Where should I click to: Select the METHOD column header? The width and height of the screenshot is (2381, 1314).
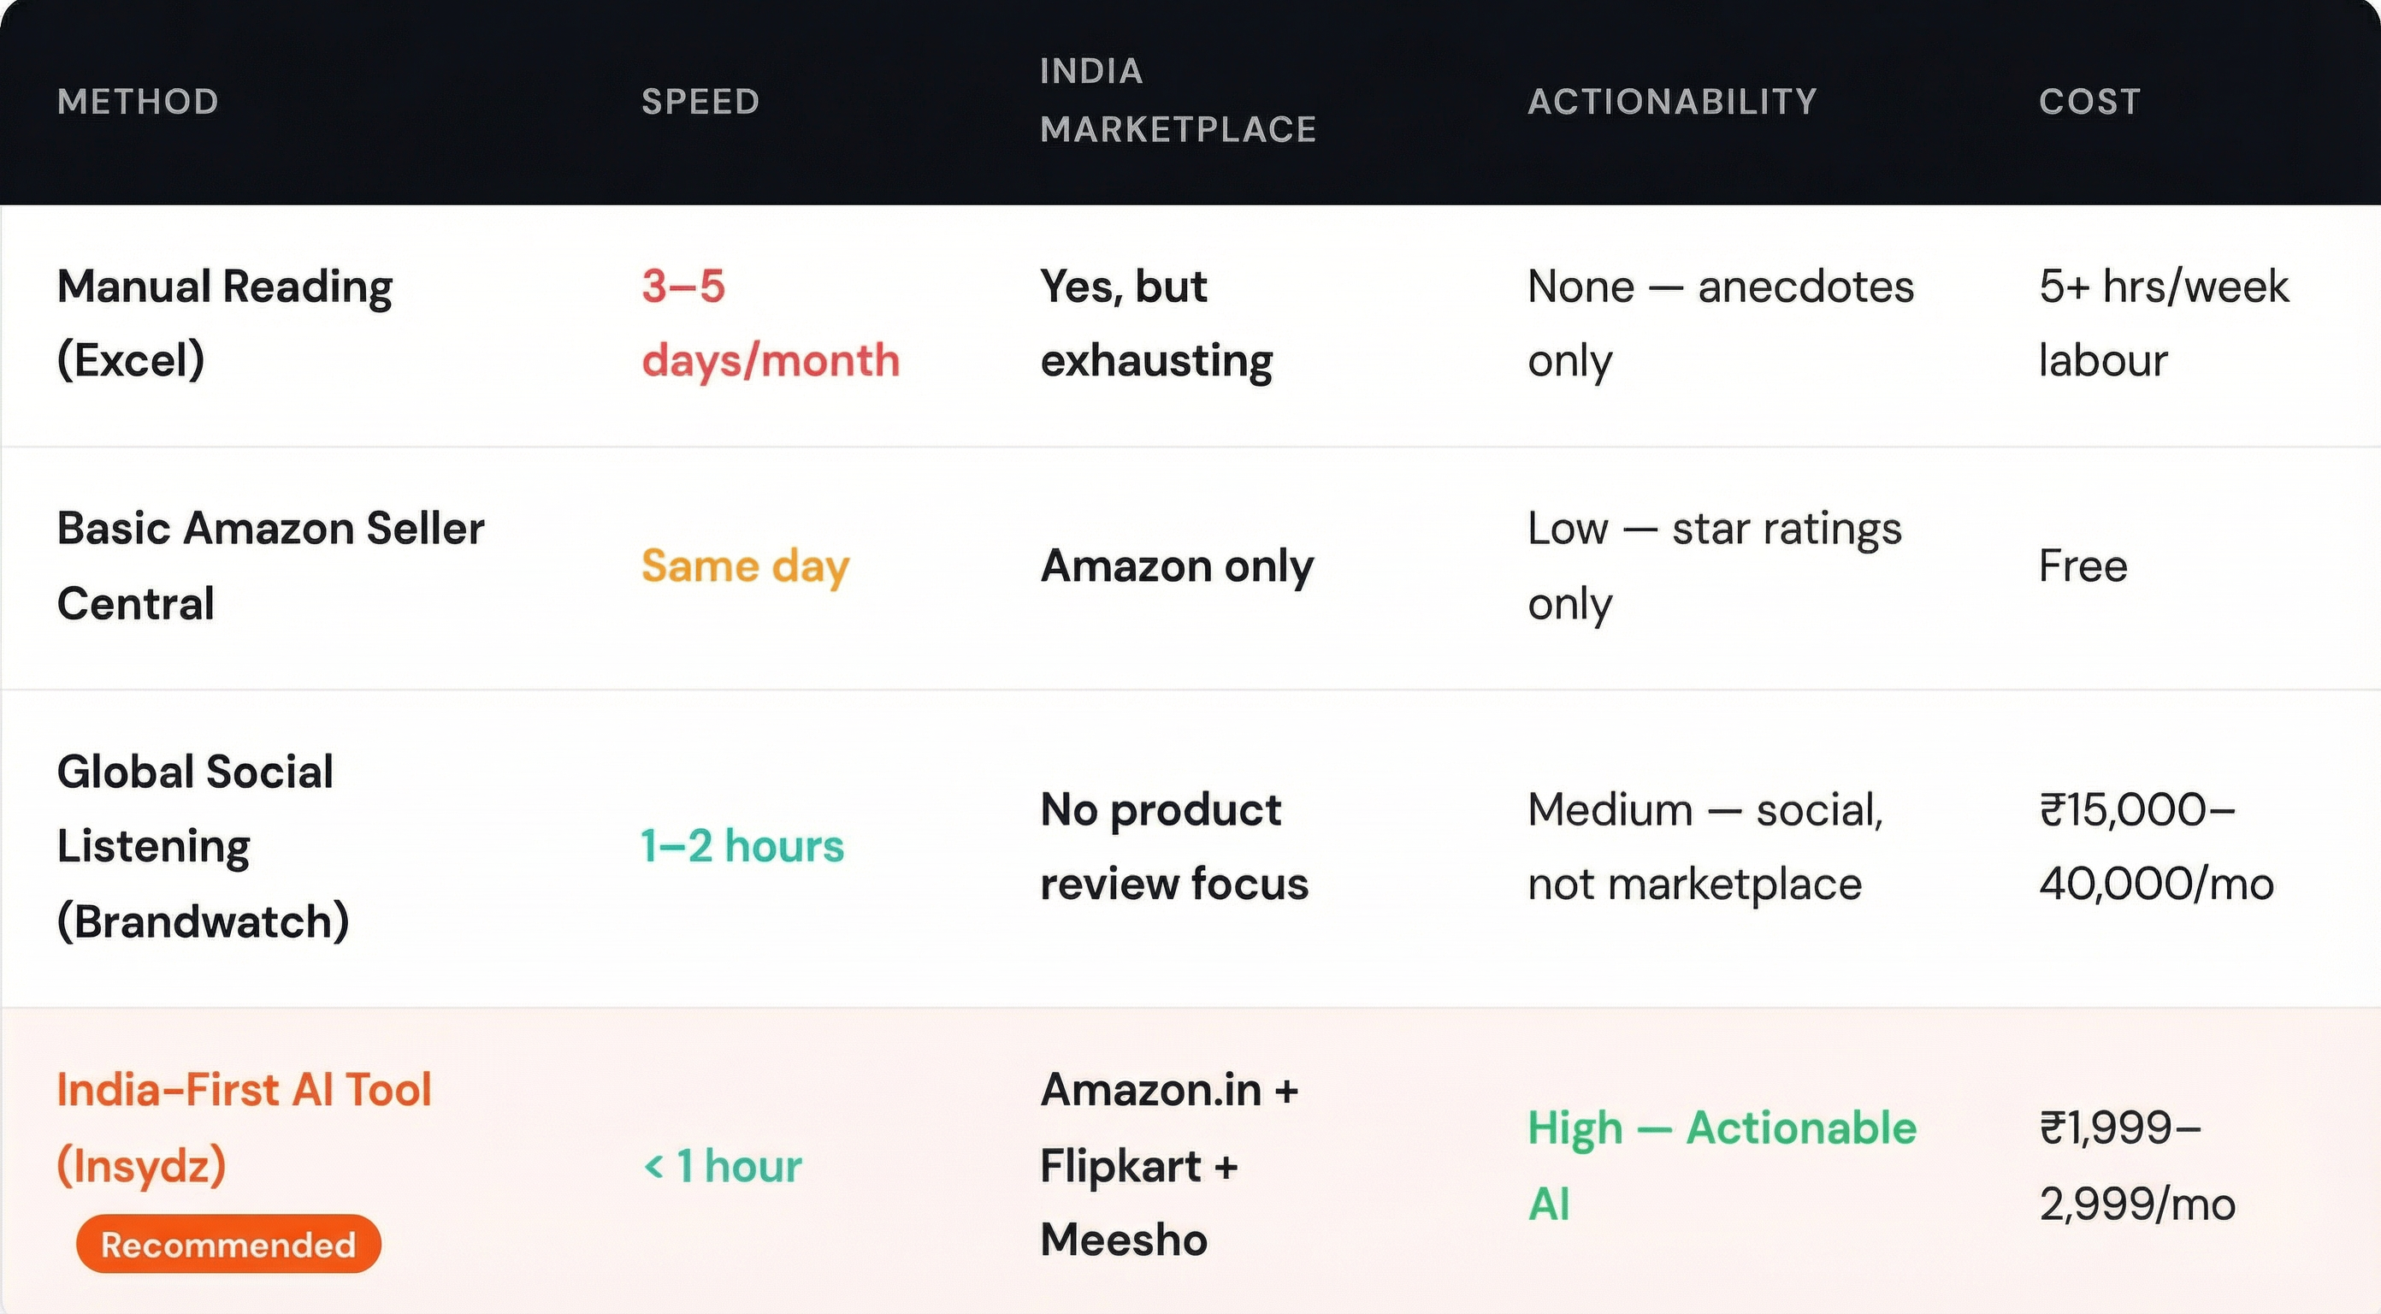(x=138, y=101)
